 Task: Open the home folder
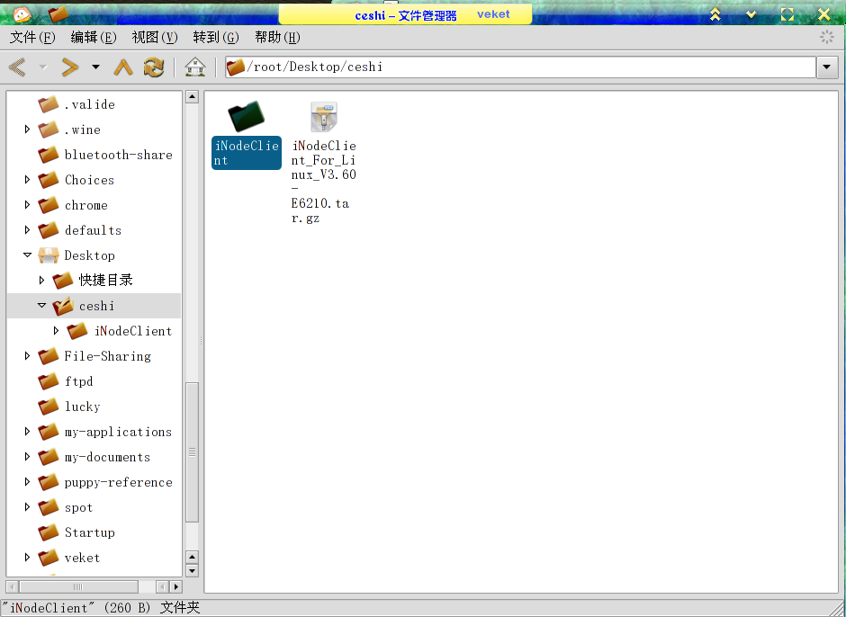194,67
